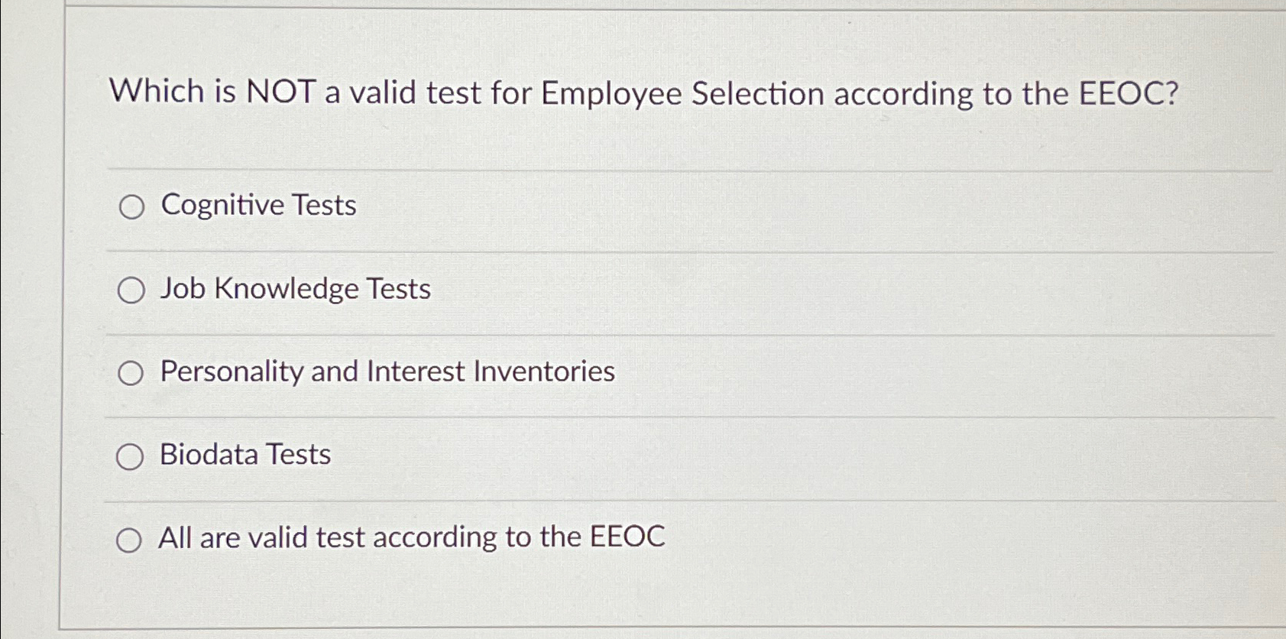Toggle the circle next to Biodata Tests
The height and width of the screenshot is (639, 1286).
(x=131, y=456)
